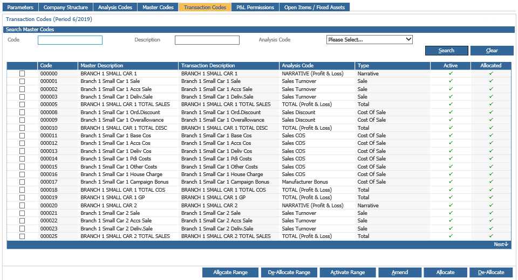Open the P&L Permissions tab
The width and height of the screenshot is (518, 280).
tap(255, 8)
